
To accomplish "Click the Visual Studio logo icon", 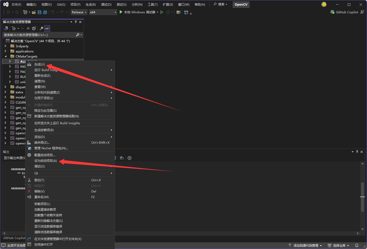I will point(6,4).
